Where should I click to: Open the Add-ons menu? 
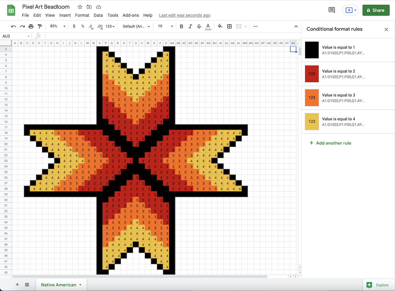click(130, 15)
